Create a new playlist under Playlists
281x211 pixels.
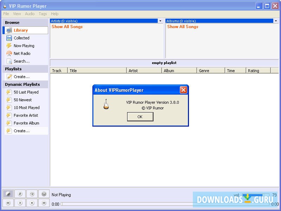coord(25,77)
